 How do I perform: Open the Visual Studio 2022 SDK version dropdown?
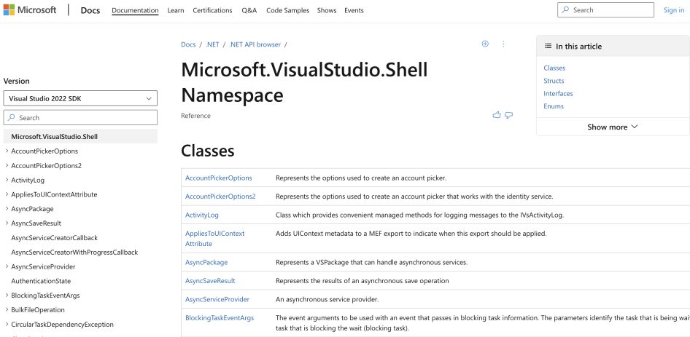(x=80, y=98)
